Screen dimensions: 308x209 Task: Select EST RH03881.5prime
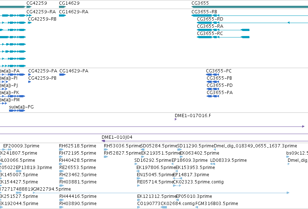coord(78,182)
